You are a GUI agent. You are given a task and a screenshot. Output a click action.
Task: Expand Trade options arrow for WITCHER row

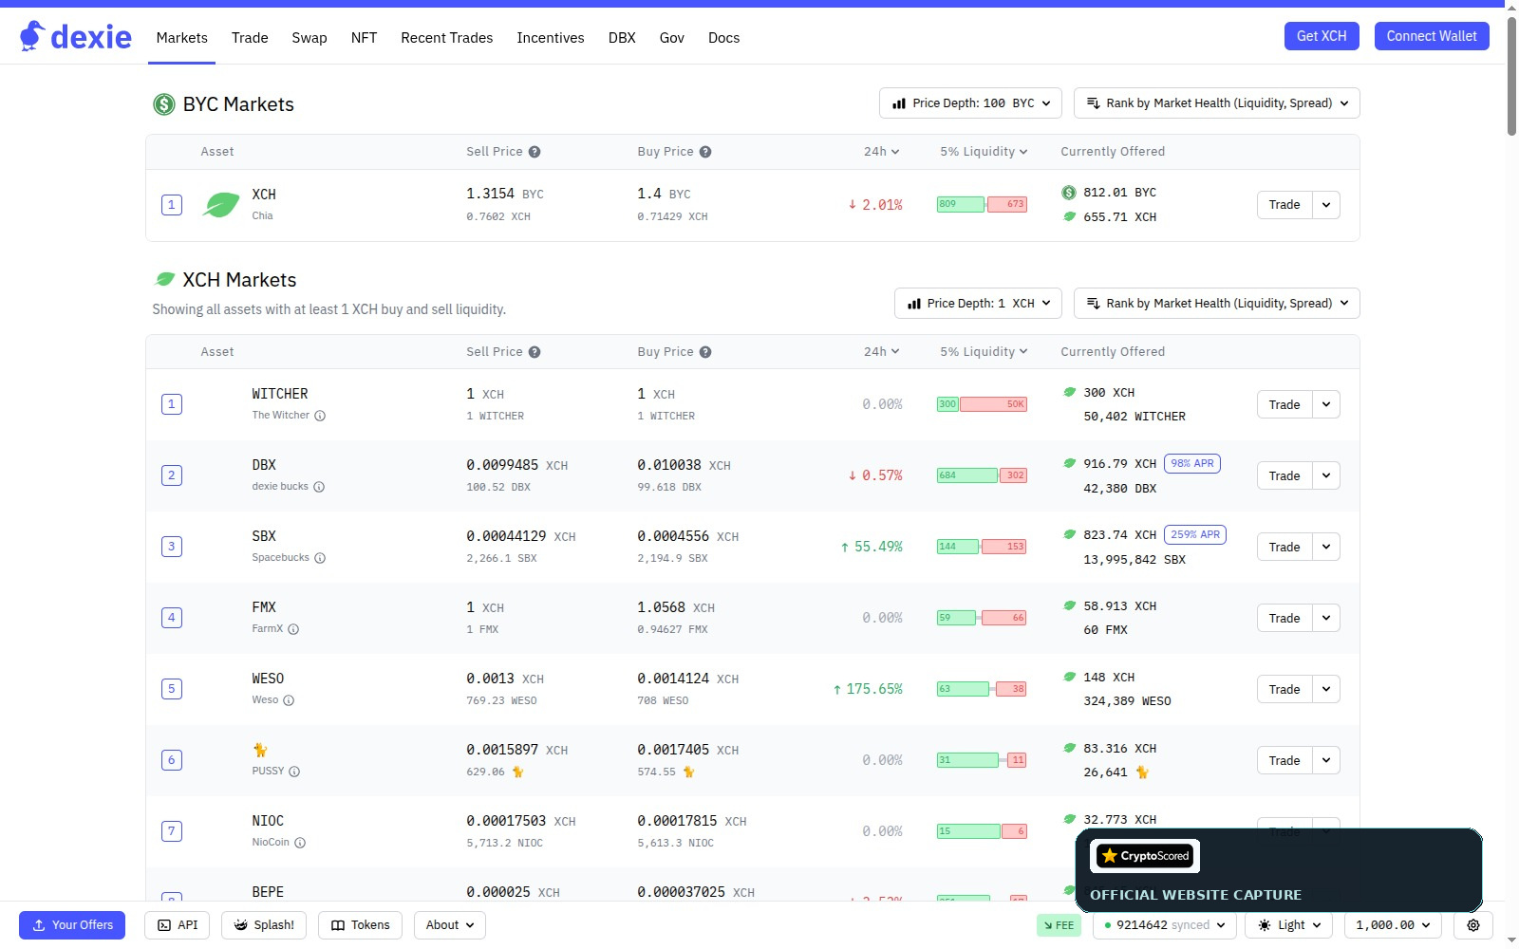(1326, 404)
